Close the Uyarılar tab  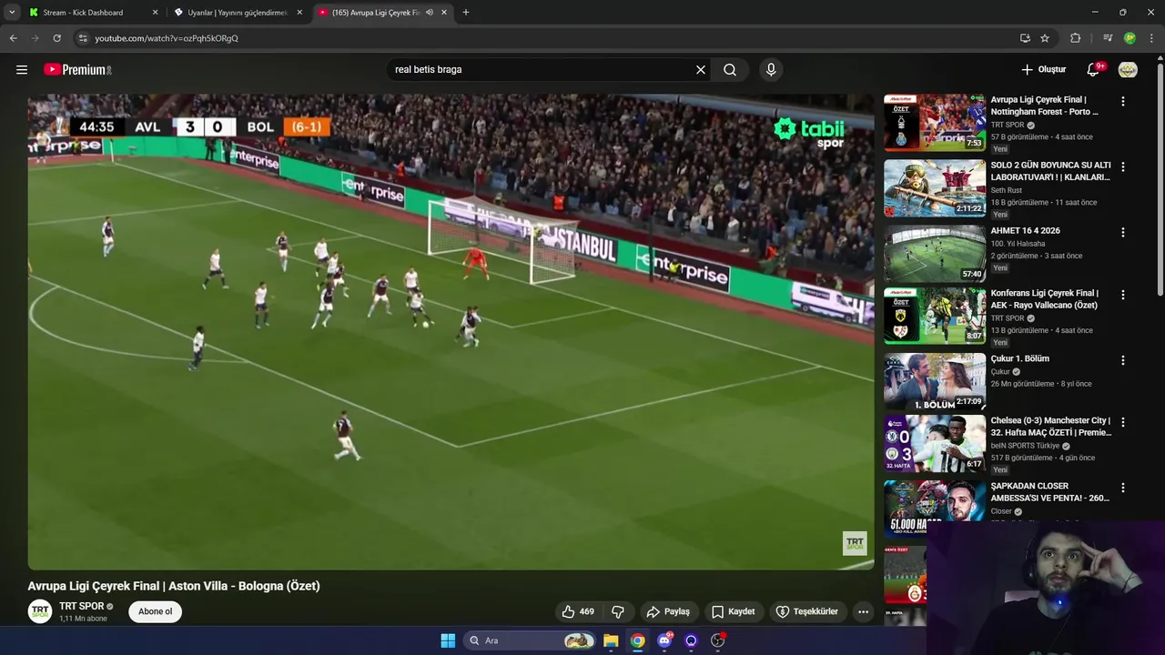(299, 13)
